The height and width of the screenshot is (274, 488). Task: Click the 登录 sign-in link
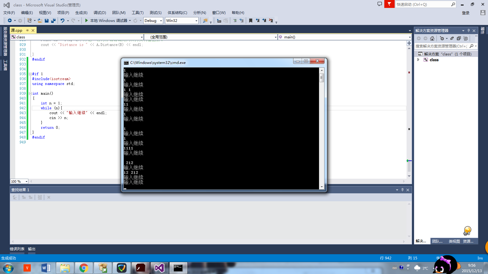pyautogui.click(x=466, y=13)
